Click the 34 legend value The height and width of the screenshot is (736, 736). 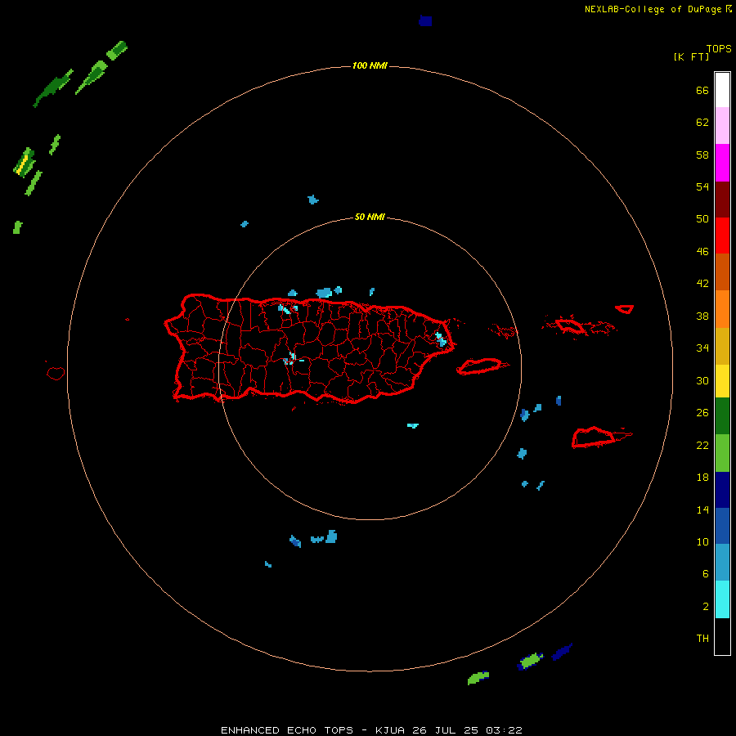[x=702, y=348]
